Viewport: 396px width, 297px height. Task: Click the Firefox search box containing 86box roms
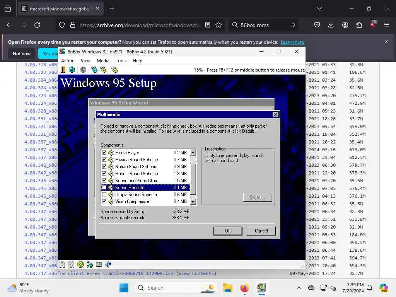263,25
